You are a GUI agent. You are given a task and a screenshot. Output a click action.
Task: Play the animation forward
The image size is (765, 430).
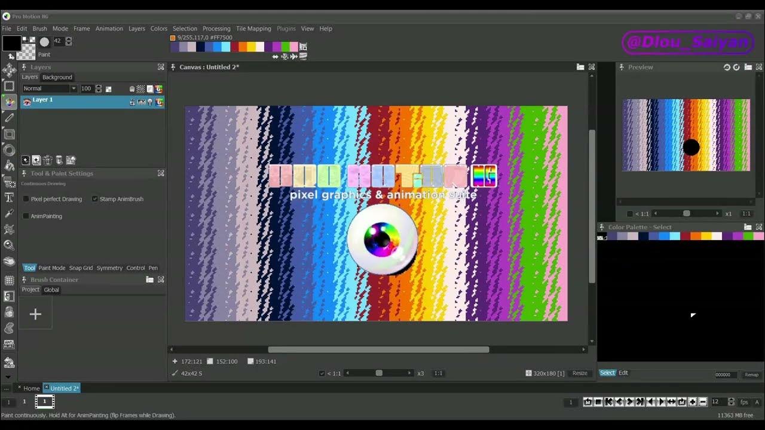[x=662, y=402]
